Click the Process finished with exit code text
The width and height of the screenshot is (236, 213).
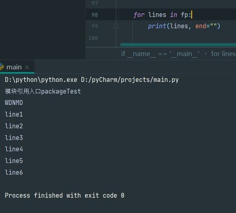pos(64,195)
